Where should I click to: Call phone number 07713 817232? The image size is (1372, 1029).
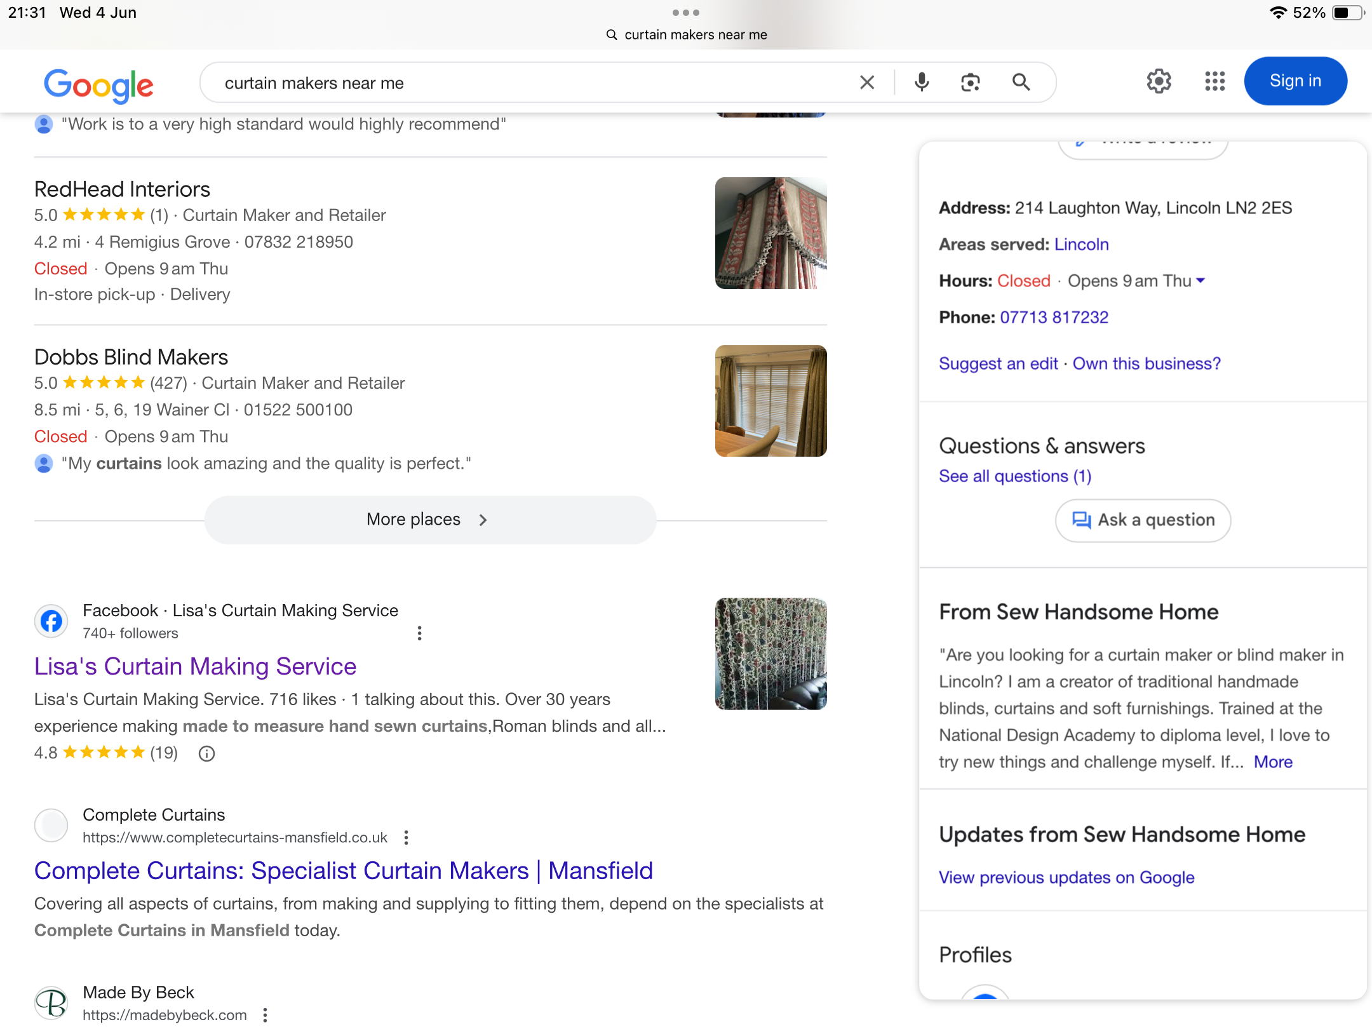1054,318
